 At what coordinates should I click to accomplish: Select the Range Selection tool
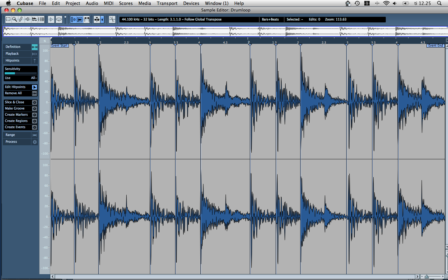click(8, 19)
